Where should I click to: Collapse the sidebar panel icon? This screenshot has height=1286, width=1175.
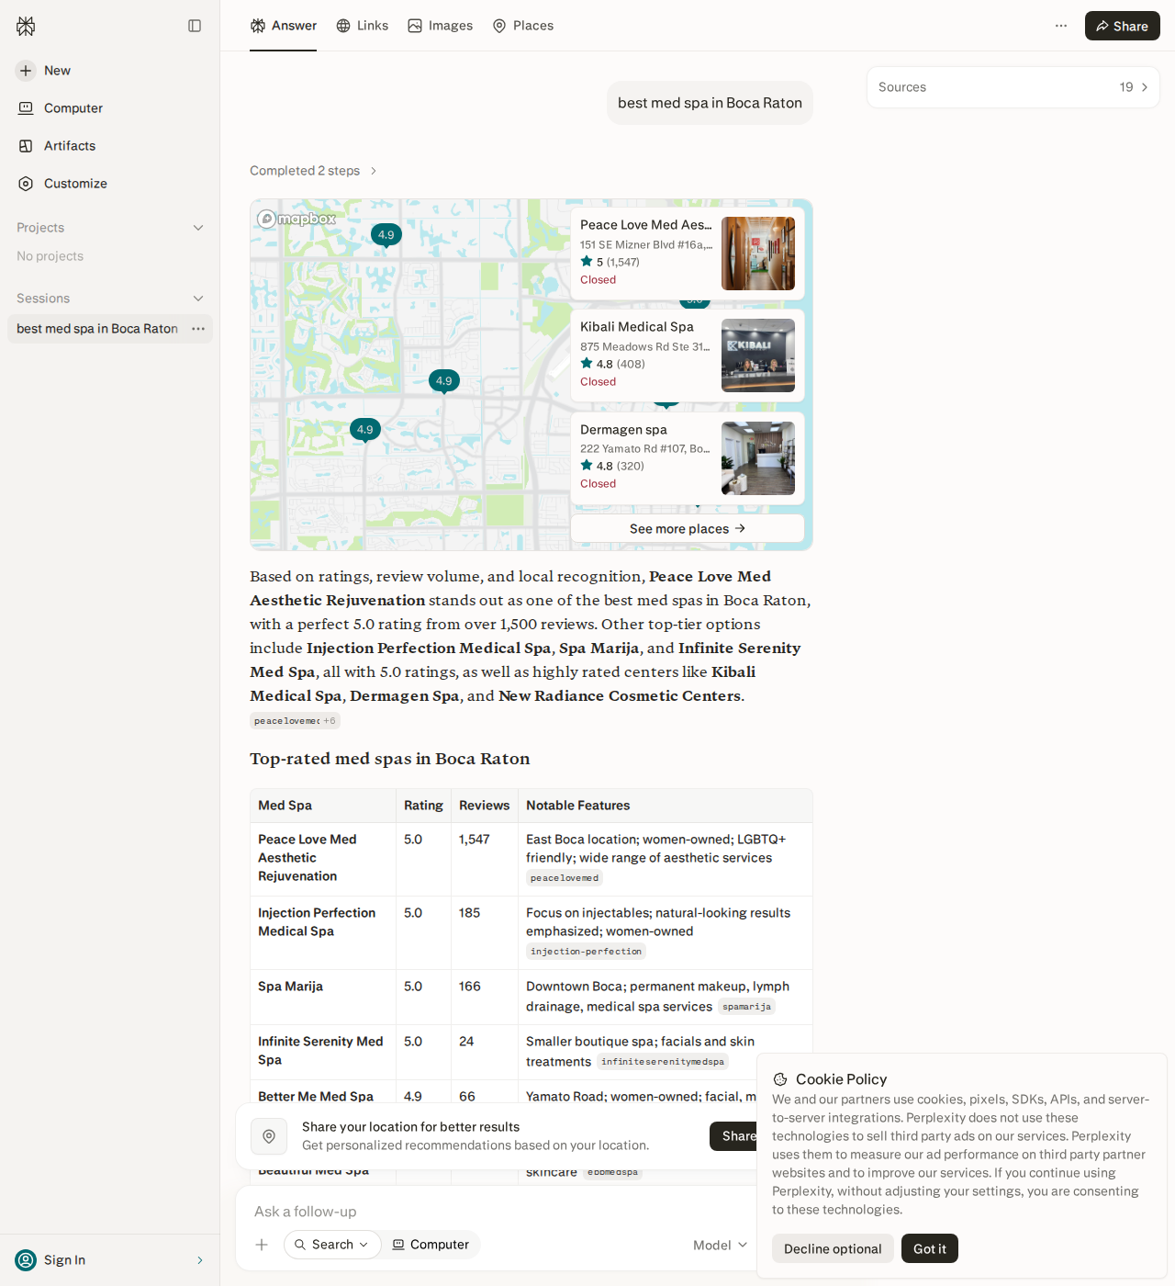point(195,26)
